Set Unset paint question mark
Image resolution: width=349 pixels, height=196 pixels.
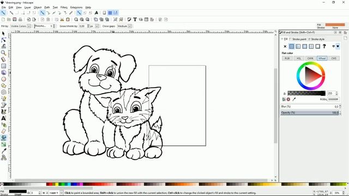(324, 46)
